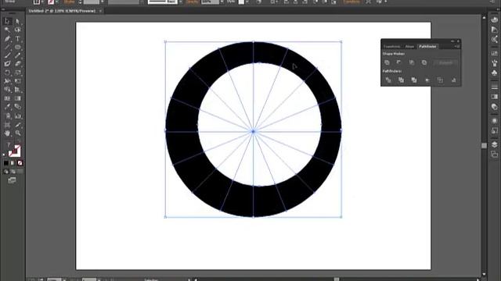501x281 pixels.
Task: Click Intersect shape mode
Action: click(412, 62)
